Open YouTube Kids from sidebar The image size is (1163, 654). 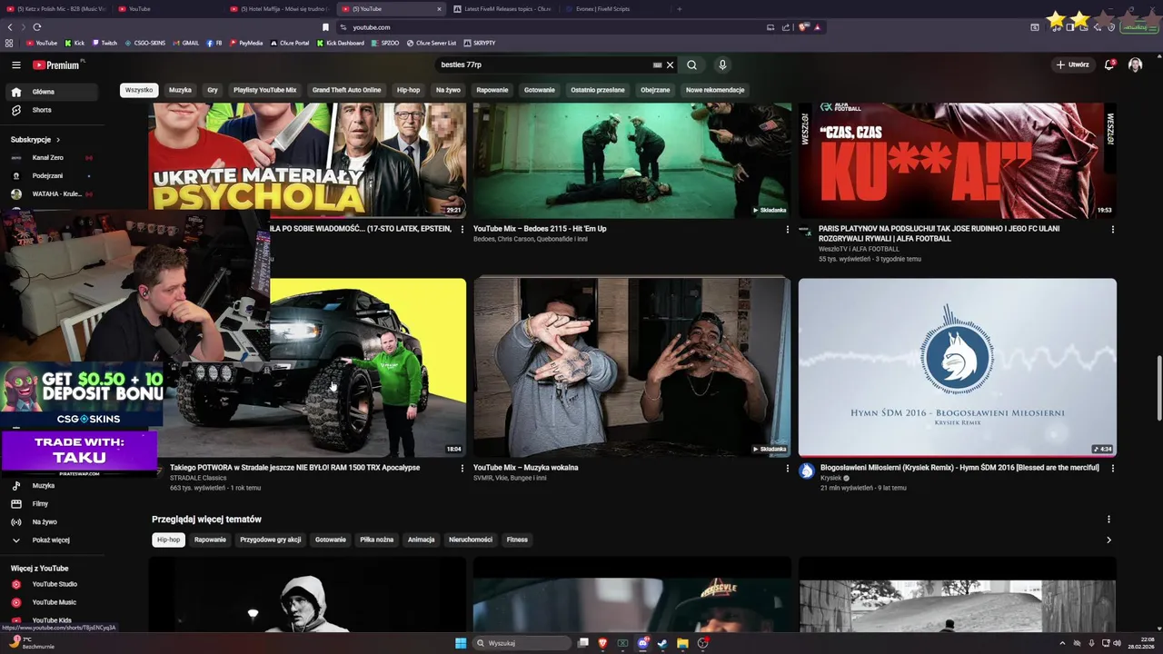(52, 620)
